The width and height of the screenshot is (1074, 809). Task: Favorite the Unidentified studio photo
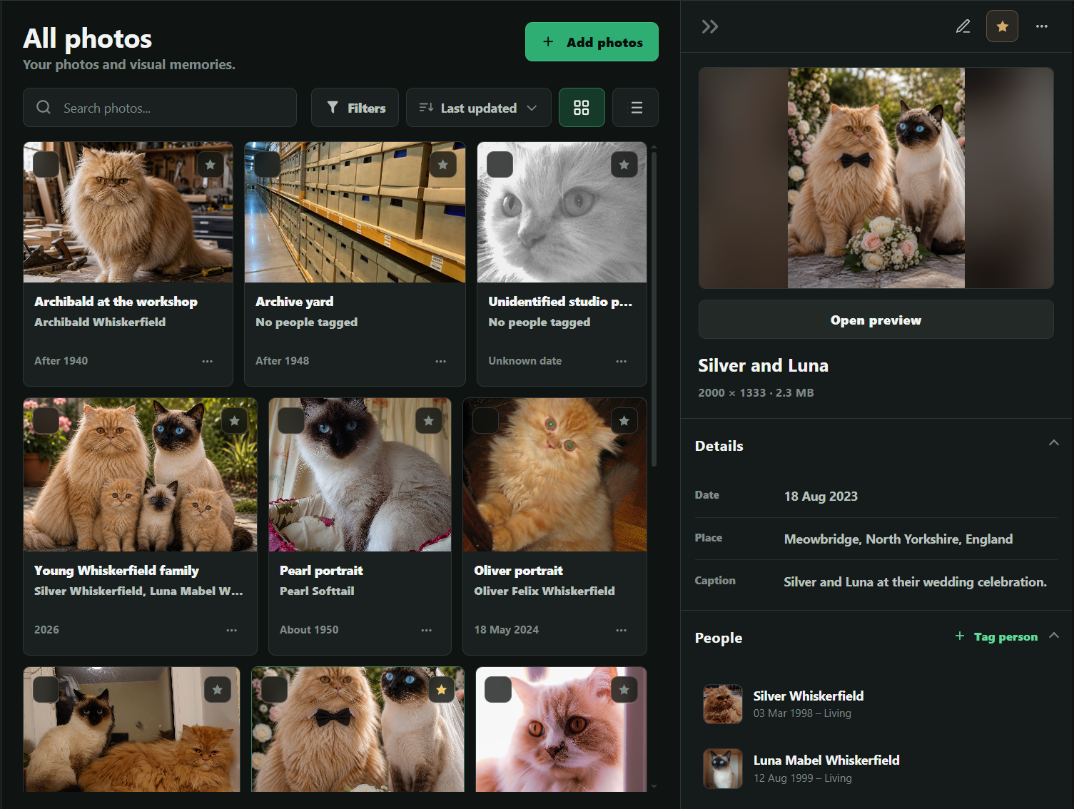pos(624,165)
